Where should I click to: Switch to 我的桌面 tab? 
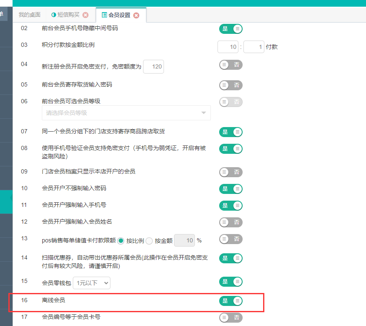pyautogui.click(x=30, y=15)
